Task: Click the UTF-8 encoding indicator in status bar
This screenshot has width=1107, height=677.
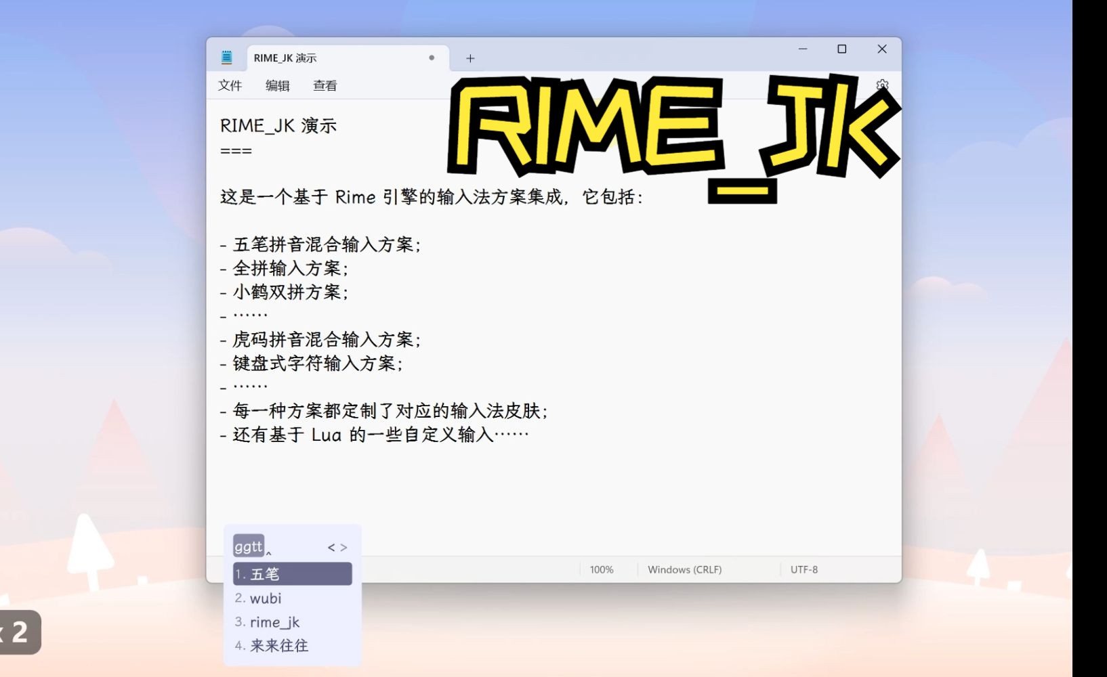Action: [803, 569]
